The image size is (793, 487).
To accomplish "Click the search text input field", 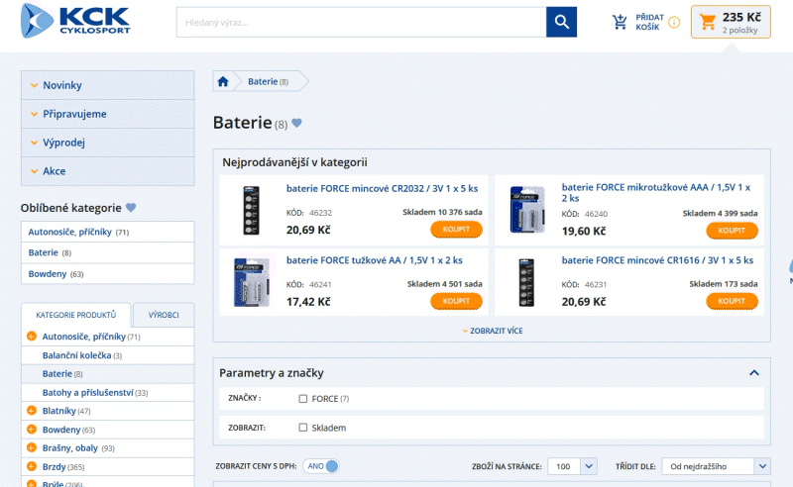I will [361, 22].
